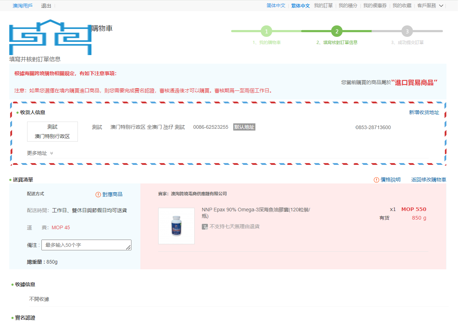Click the site logo icon

[x=50, y=37]
